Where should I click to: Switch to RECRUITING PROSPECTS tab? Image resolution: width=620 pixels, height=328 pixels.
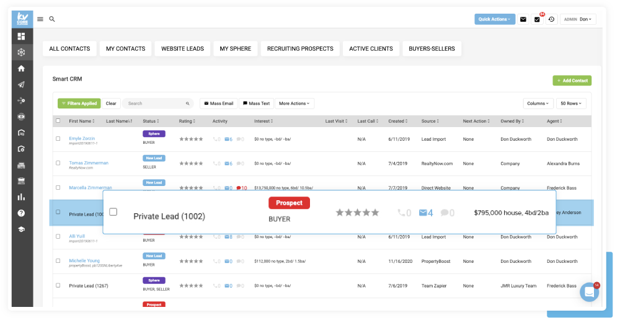[x=300, y=48]
